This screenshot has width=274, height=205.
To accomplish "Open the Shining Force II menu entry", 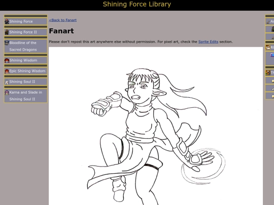I will (x=26, y=32).
